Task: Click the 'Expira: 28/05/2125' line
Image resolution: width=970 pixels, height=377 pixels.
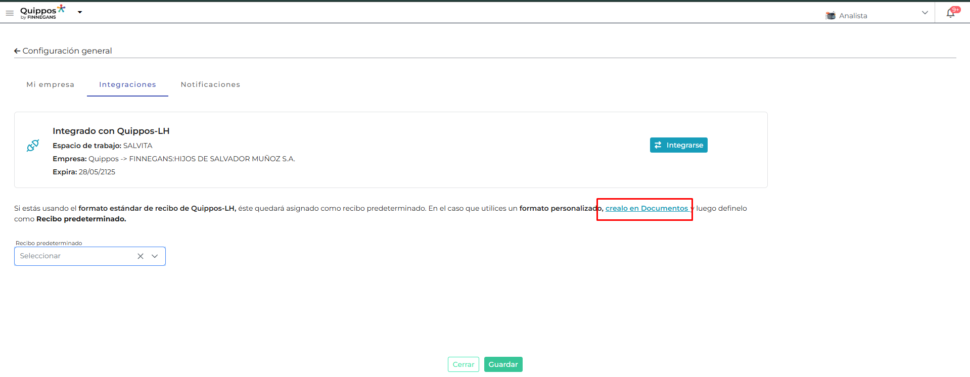Action: [x=84, y=172]
